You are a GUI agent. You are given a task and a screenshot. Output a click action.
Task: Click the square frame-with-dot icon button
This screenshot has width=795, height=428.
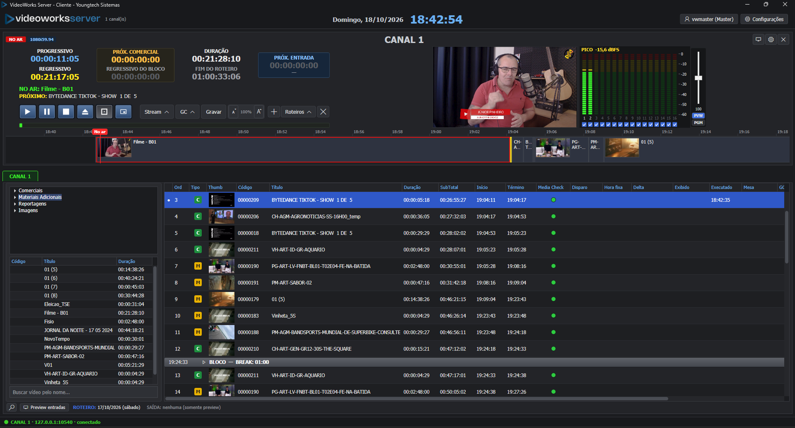(104, 112)
